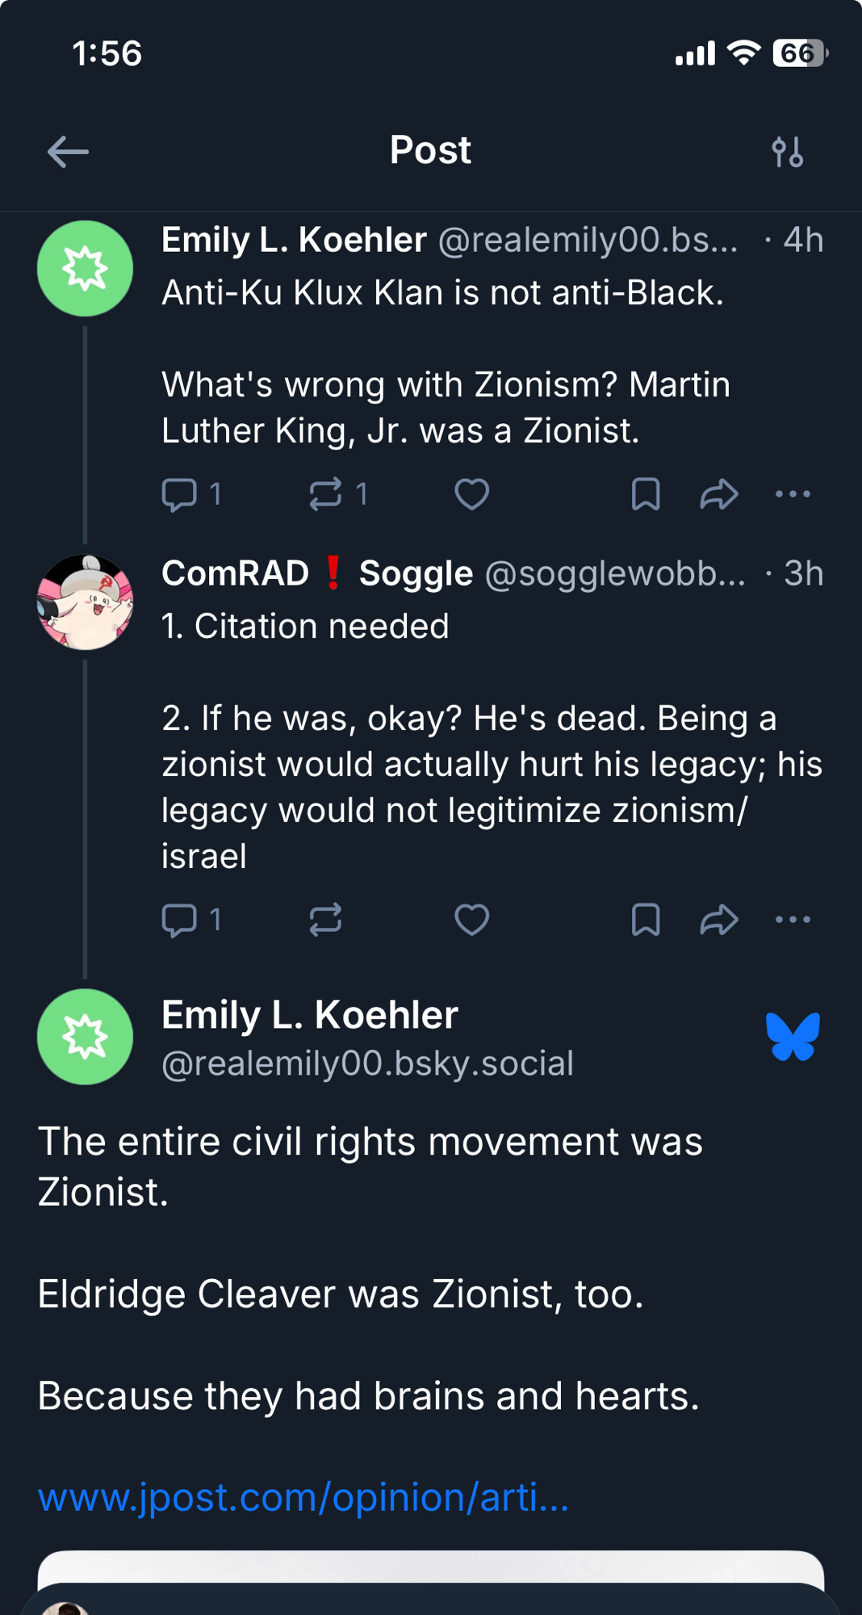Open more options on Emily's first post

[793, 494]
